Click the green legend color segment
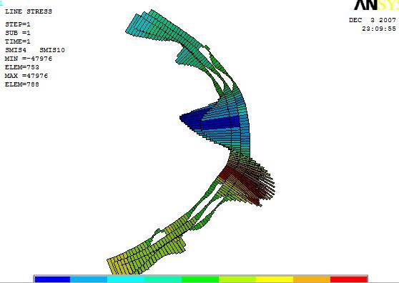Image resolution: width=399 pixels, height=283 pixels. pos(200,279)
